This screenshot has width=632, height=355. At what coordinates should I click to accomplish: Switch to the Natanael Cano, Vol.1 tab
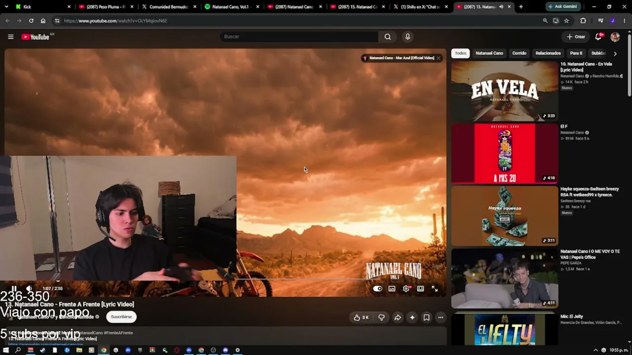tap(232, 7)
